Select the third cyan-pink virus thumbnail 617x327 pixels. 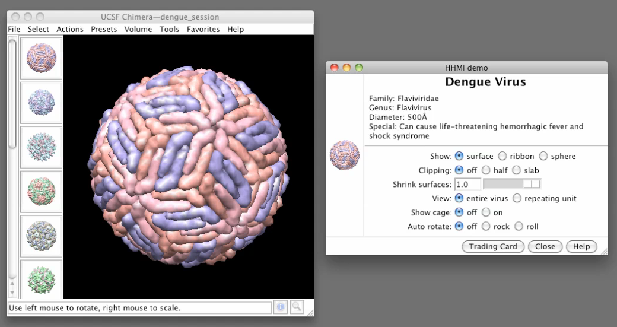[41, 147]
